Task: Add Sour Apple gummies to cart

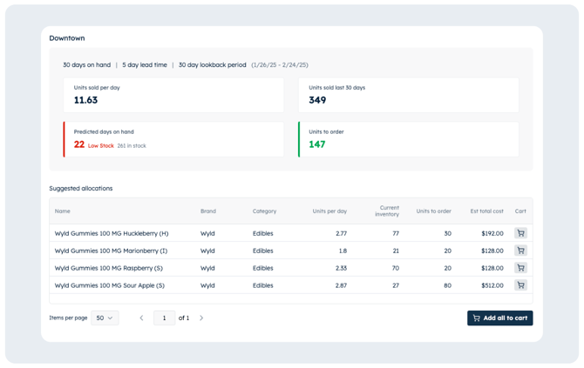Action: (520, 285)
